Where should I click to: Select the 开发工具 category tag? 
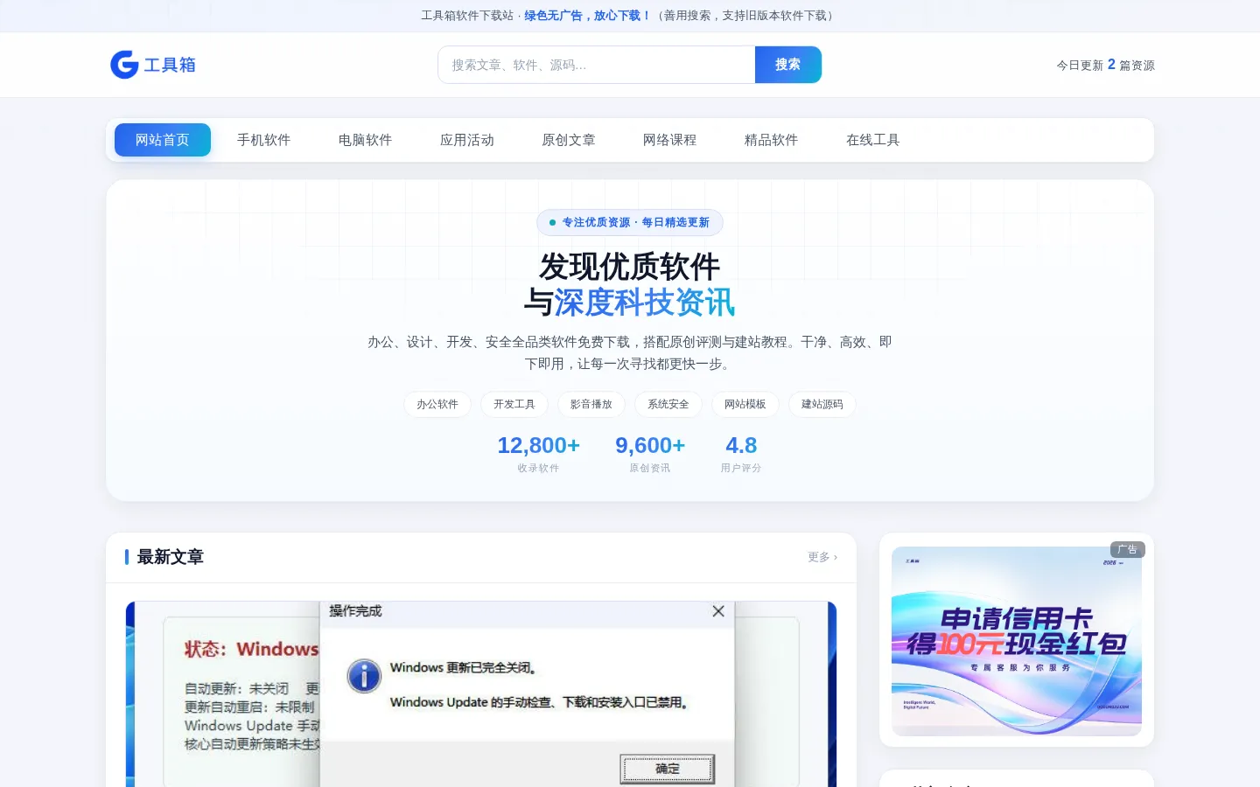514,404
